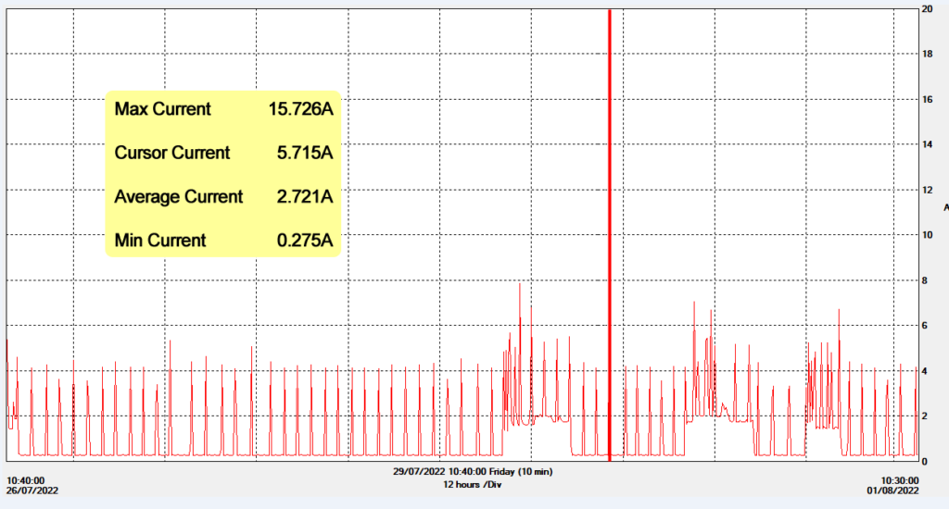This screenshot has width=949, height=509.
Task: Select the 2.721A average value
Action: [x=304, y=197]
